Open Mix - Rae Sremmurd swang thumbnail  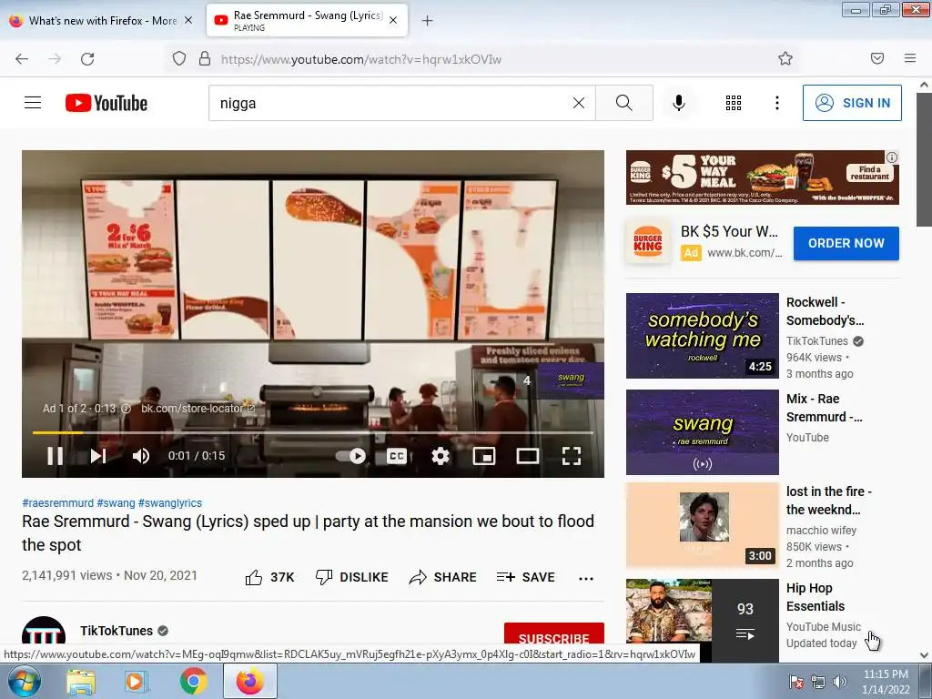click(x=702, y=432)
